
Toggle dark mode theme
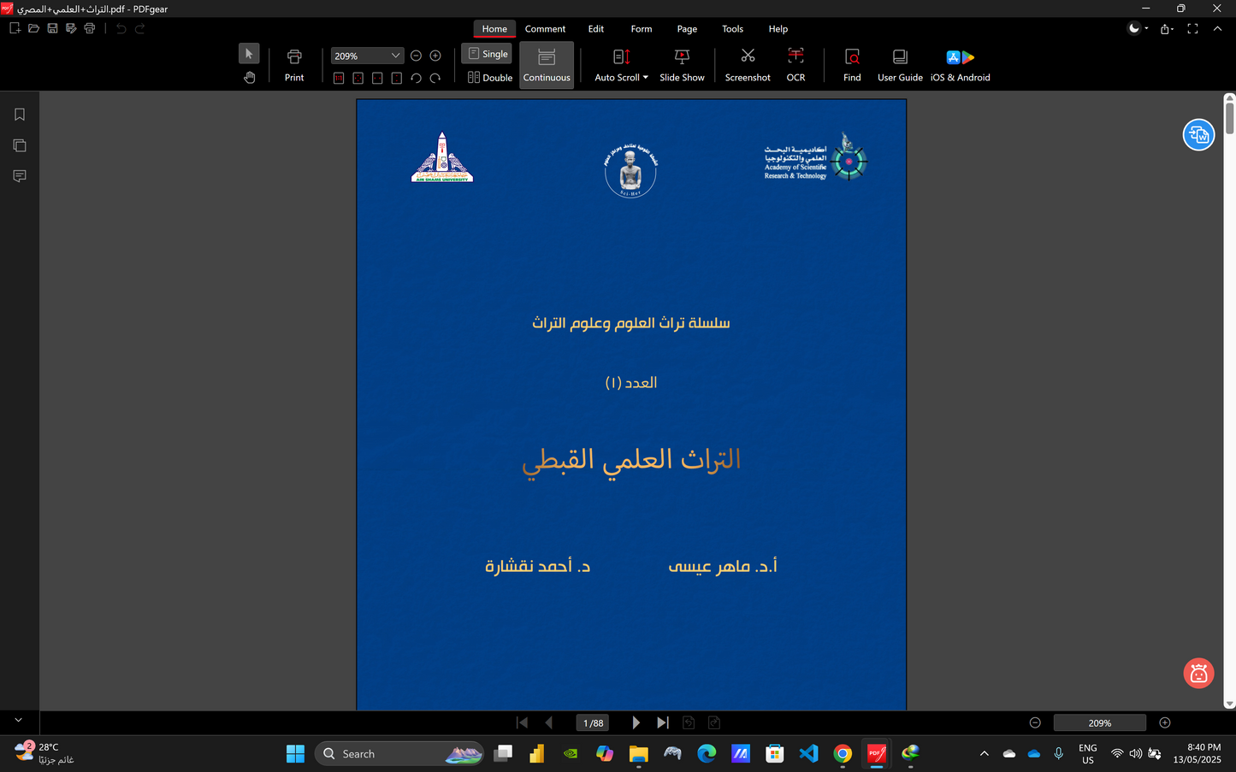pyautogui.click(x=1133, y=28)
